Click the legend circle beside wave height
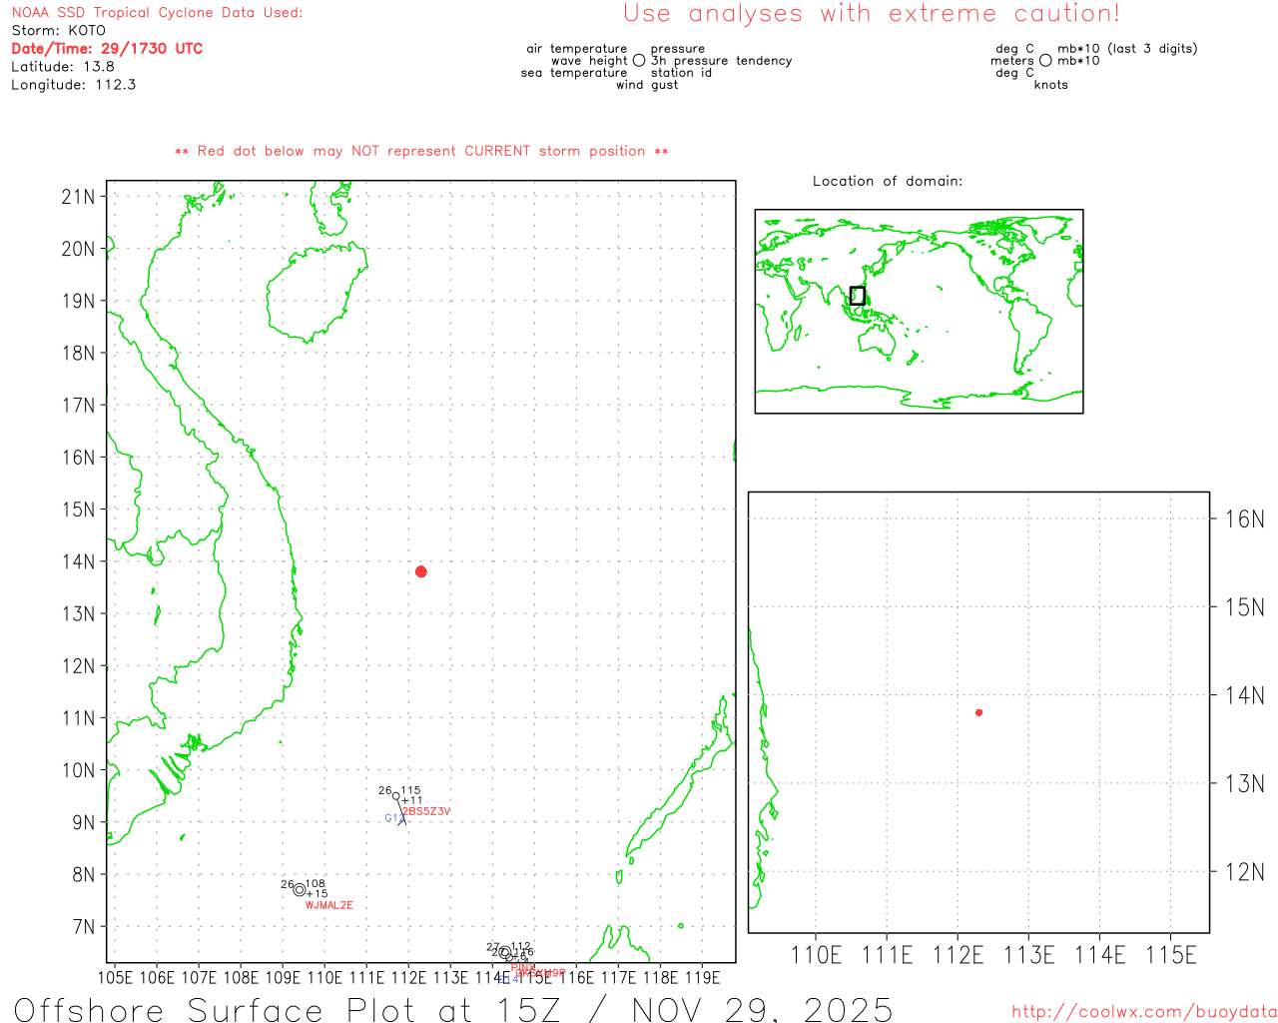1278x1023 pixels. [x=639, y=61]
